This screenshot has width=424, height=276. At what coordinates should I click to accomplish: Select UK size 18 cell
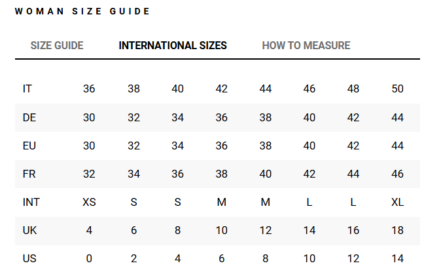coord(398,230)
